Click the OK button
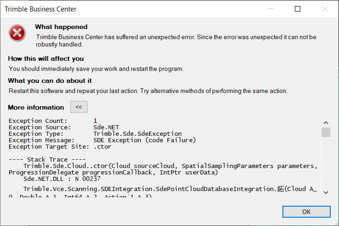This screenshot has height=226, width=339. click(x=306, y=212)
